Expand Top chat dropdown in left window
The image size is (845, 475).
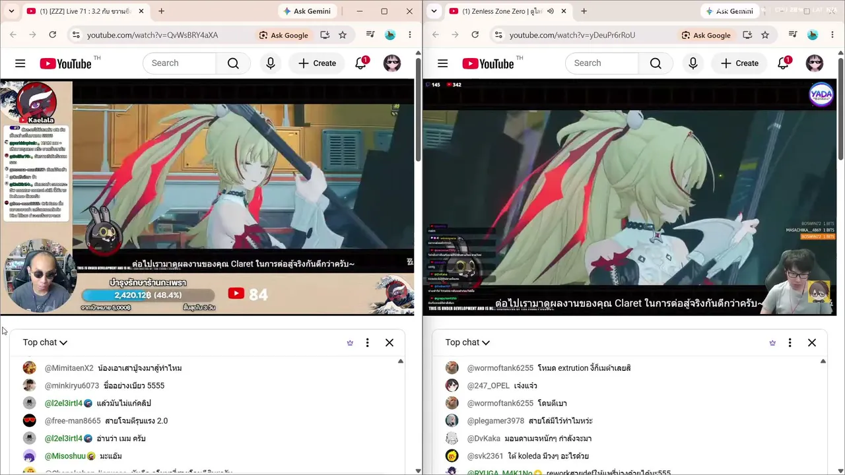coord(45,342)
